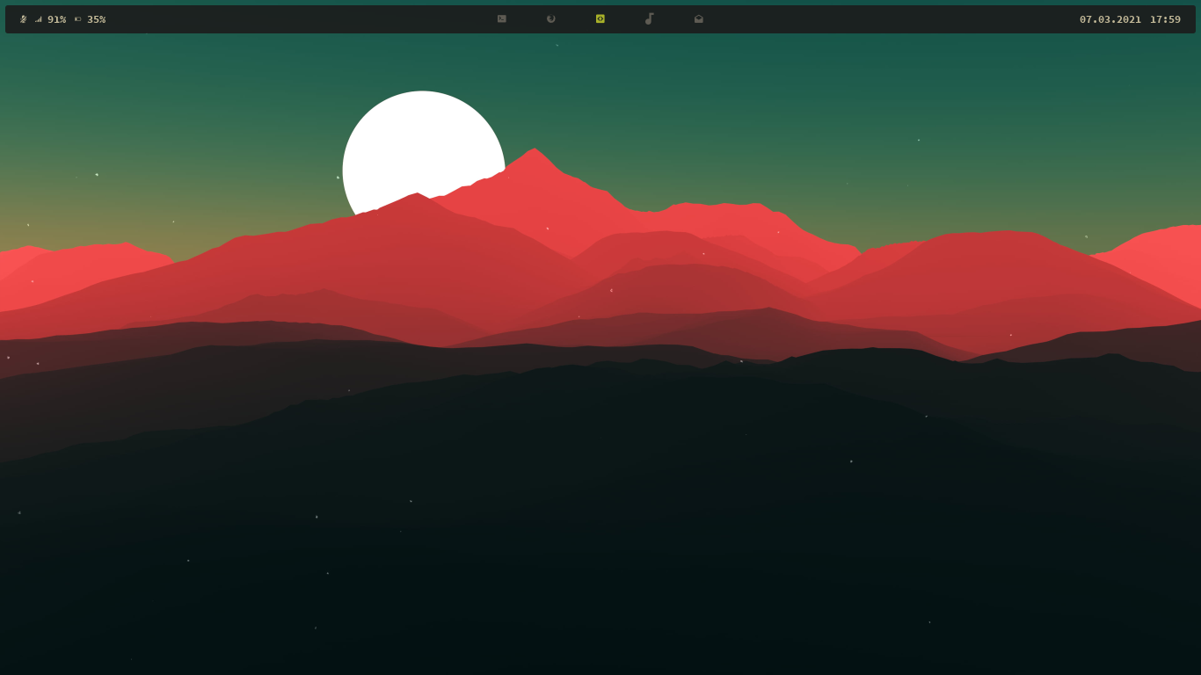The width and height of the screenshot is (1201, 675).
Task: Click the date 07.03.2021
Action: pos(1110,19)
